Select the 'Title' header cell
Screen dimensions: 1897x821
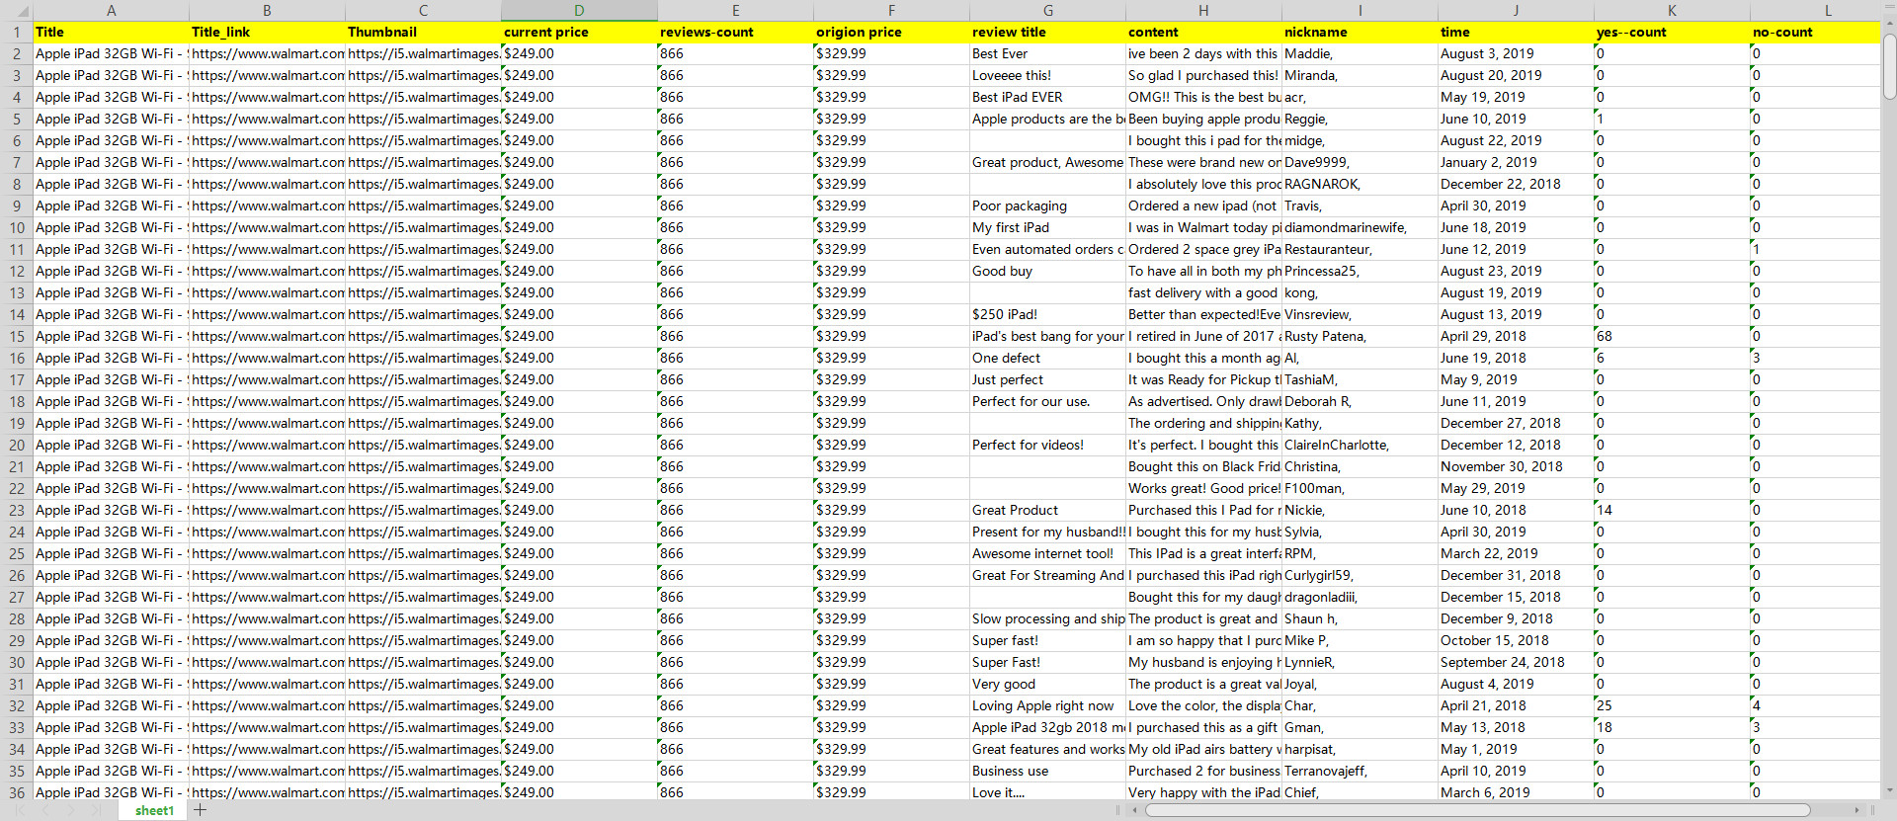tap(112, 33)
